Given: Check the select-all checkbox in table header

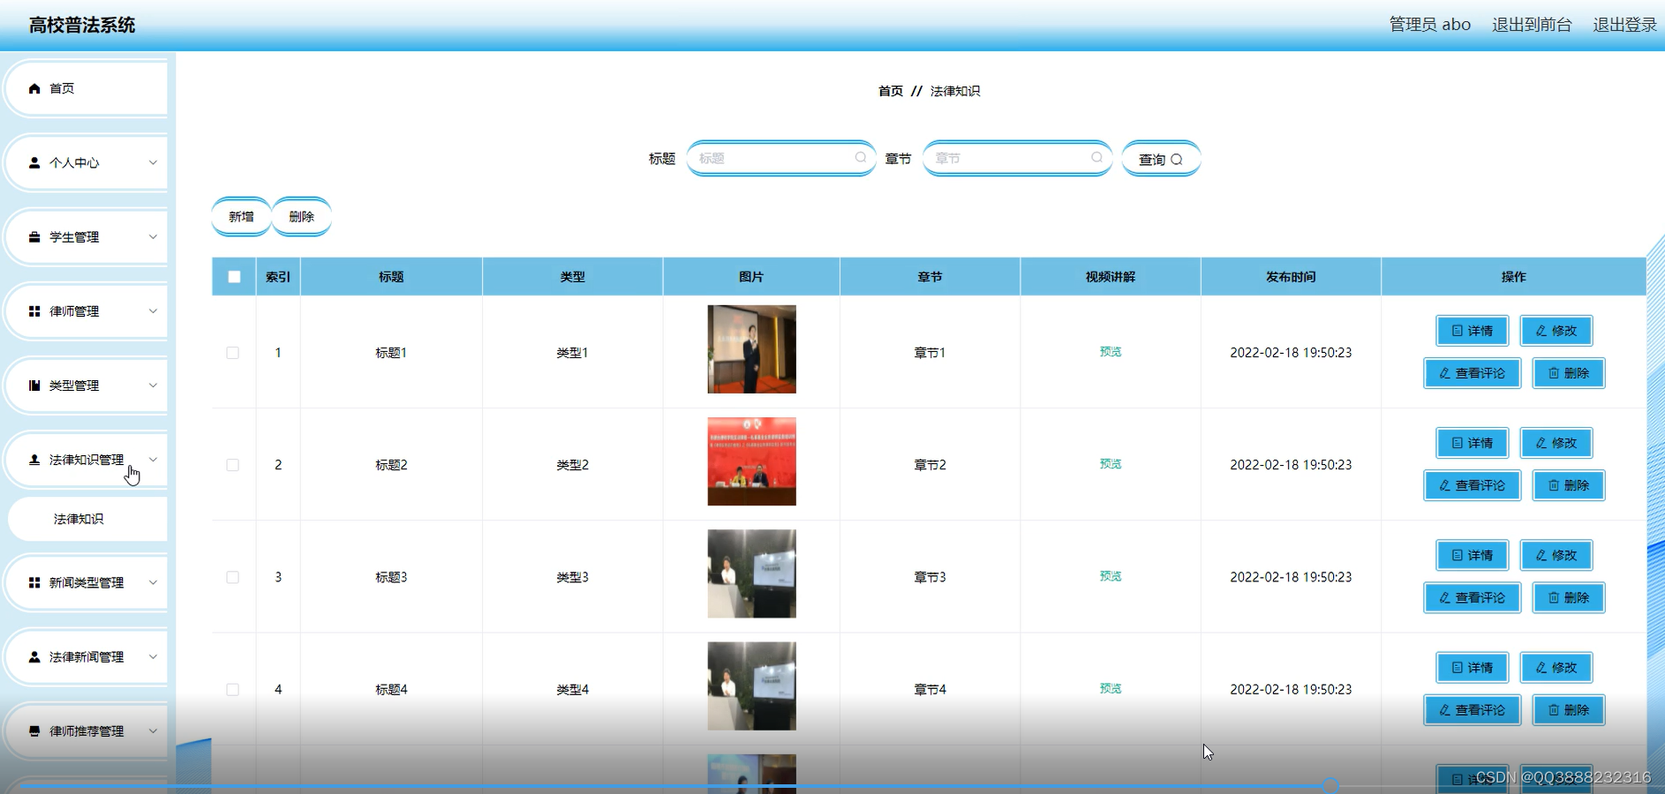Looking at the screenshot, I should [x=233, y=276].
